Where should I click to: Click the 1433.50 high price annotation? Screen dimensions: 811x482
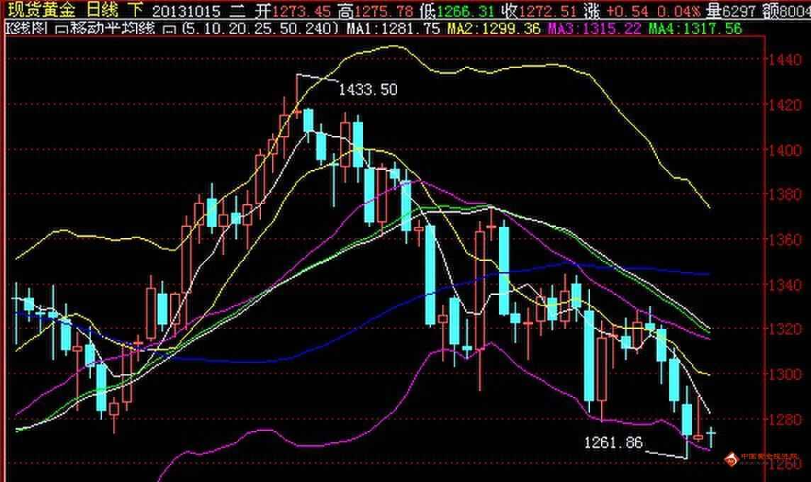(368, 89)
